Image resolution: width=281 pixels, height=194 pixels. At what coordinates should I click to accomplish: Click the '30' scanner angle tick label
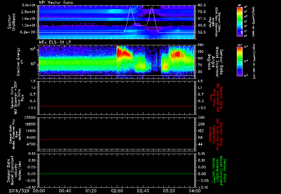pos(200,72)
